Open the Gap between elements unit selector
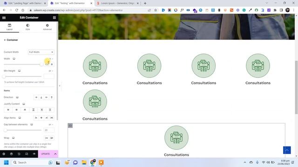298x167 pixels. click(51, 125)
